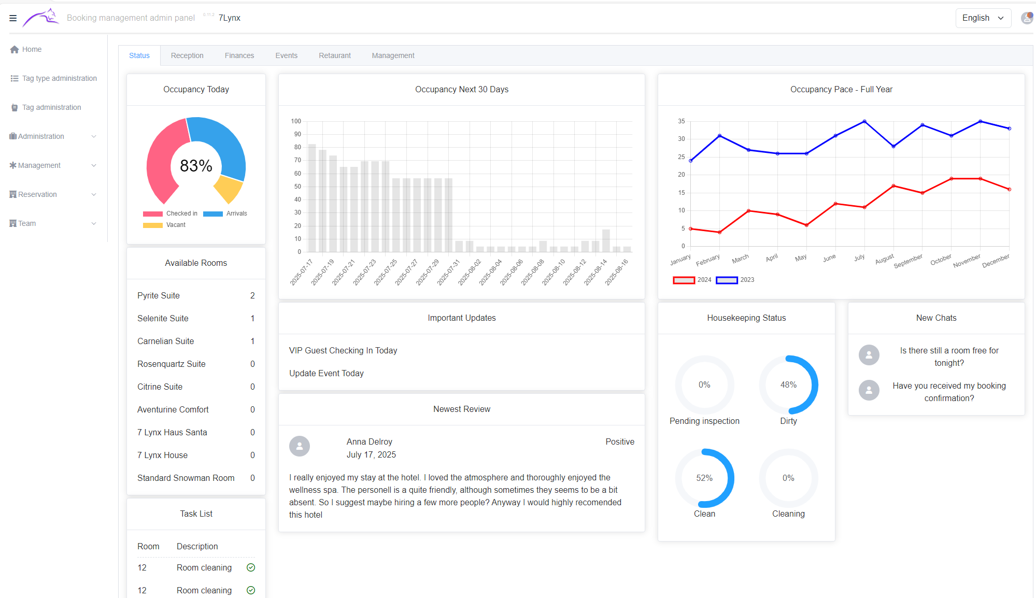The height and width of the screenshot is (598, 1036).
Task: Click the 7Lynx purple logo
Action: 40,18
